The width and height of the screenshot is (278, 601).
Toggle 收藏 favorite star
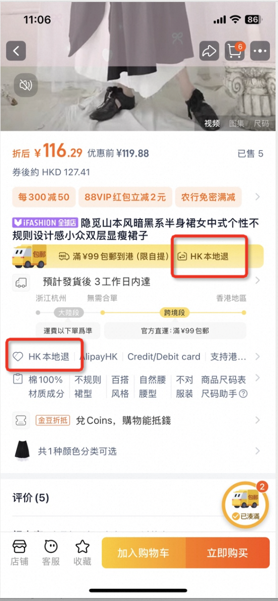[83, 552]
